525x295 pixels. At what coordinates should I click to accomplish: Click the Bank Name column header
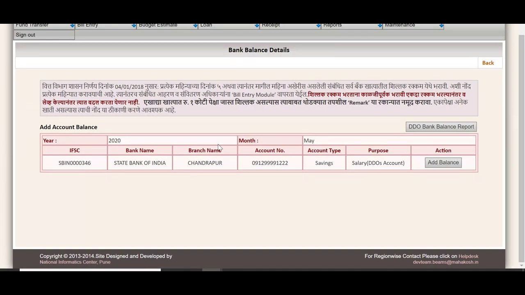point(140,150)
